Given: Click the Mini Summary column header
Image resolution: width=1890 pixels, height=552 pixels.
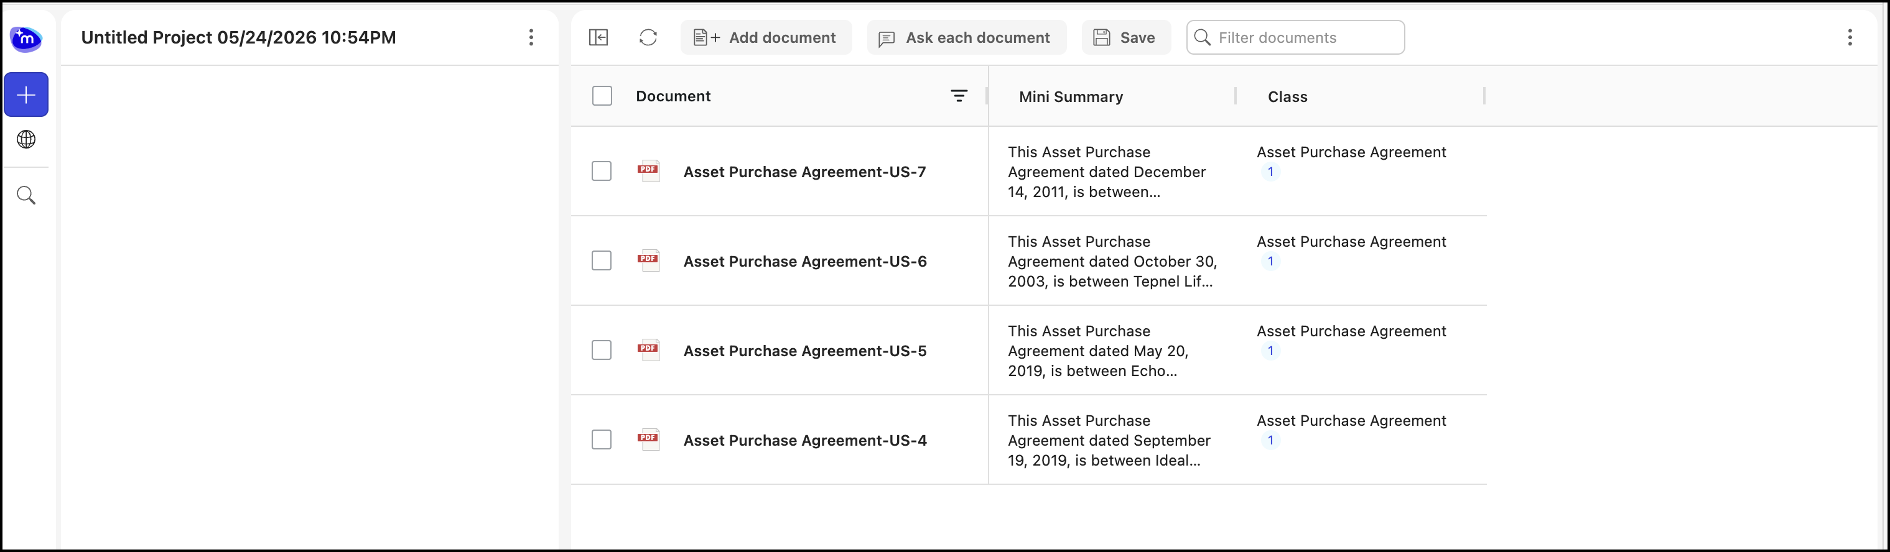Looking at the screenshot, I should click(1071, 97).
